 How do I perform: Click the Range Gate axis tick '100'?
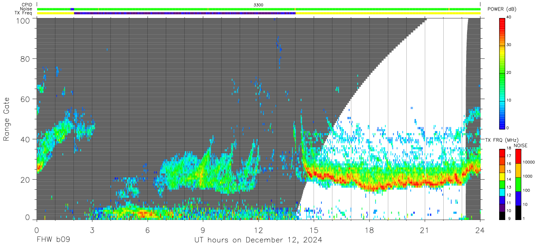(24, 20)
